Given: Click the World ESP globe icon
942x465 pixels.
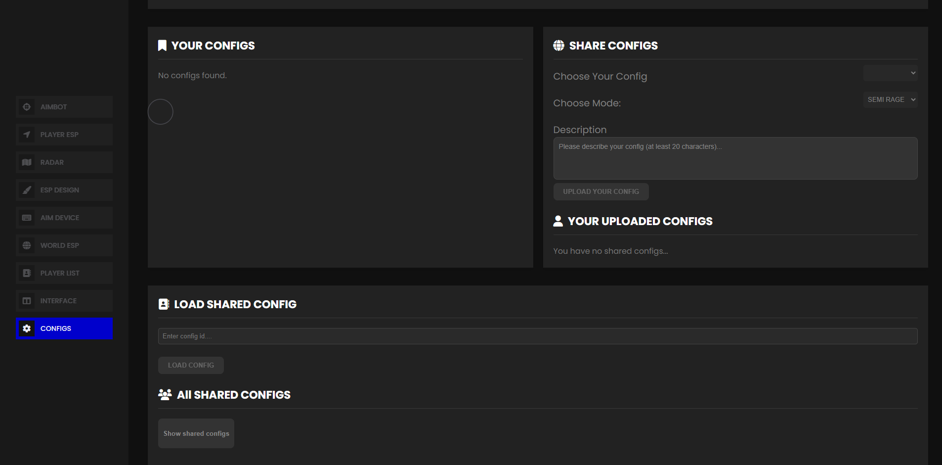Looking at the screenshot, I should coord(27,245).
